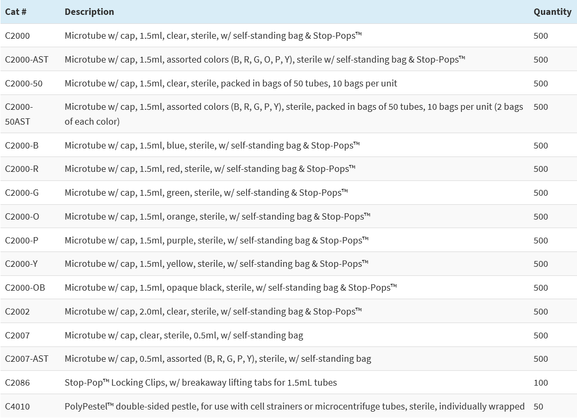Viewport: 577px width, 418px height.
Task: Select the C2002 catalog number
Action: point(18,311)
